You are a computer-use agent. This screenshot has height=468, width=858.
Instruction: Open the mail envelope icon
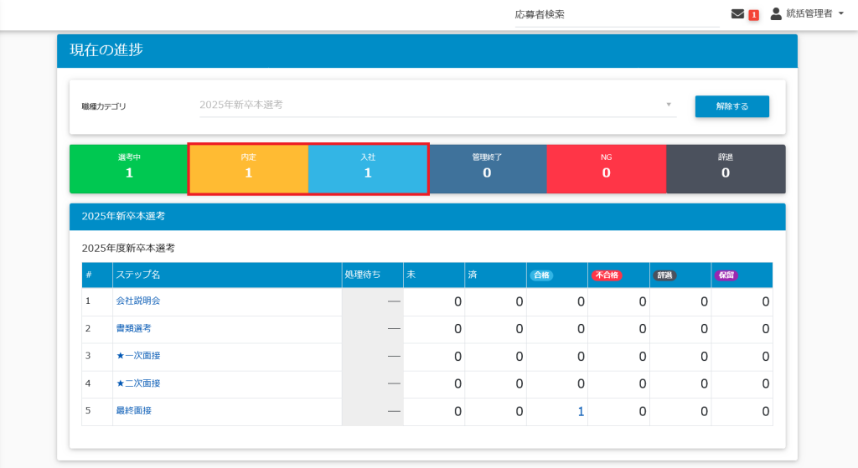(737, 13)
